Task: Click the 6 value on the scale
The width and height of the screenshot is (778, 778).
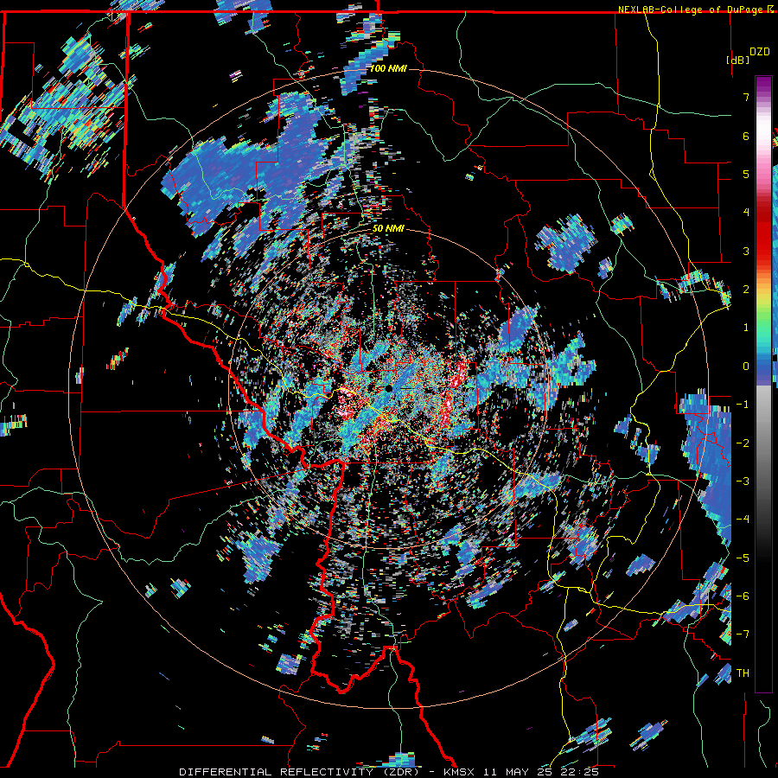Action: (x=746, y=136)
